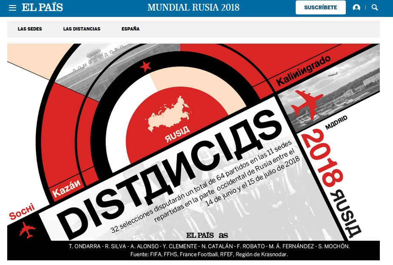Click the SUSCRÍBETE button

(321, 8)
